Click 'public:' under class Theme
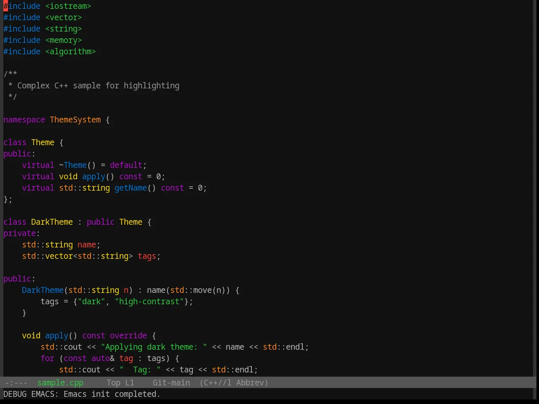 point(19,154)
